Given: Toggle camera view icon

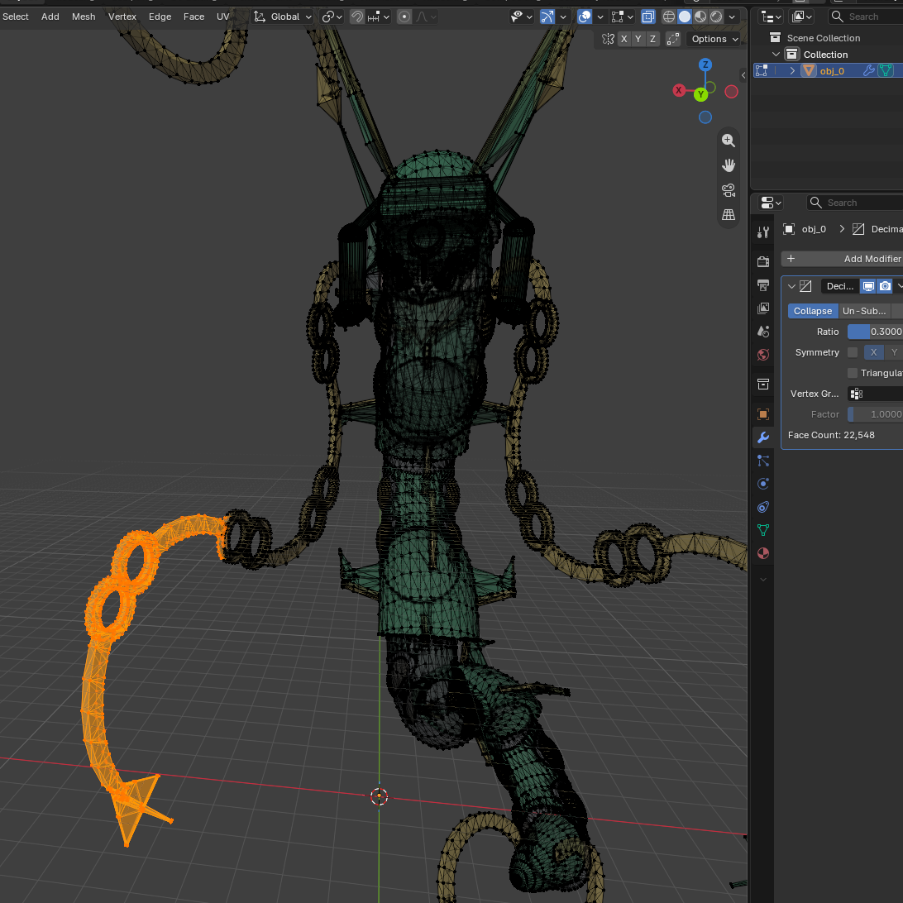Looking at the screenshot, I should click(x=728, y=190).
